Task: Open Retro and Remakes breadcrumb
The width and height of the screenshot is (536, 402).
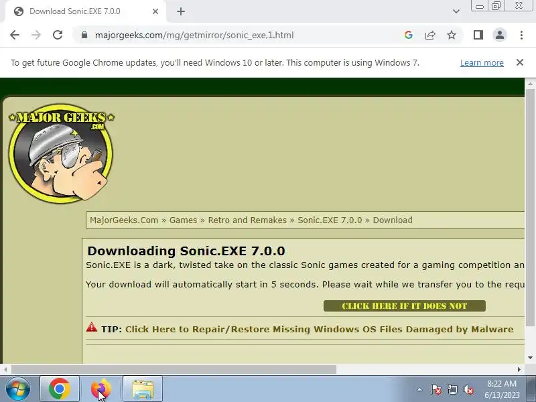Action: click(x=247, y=220)
